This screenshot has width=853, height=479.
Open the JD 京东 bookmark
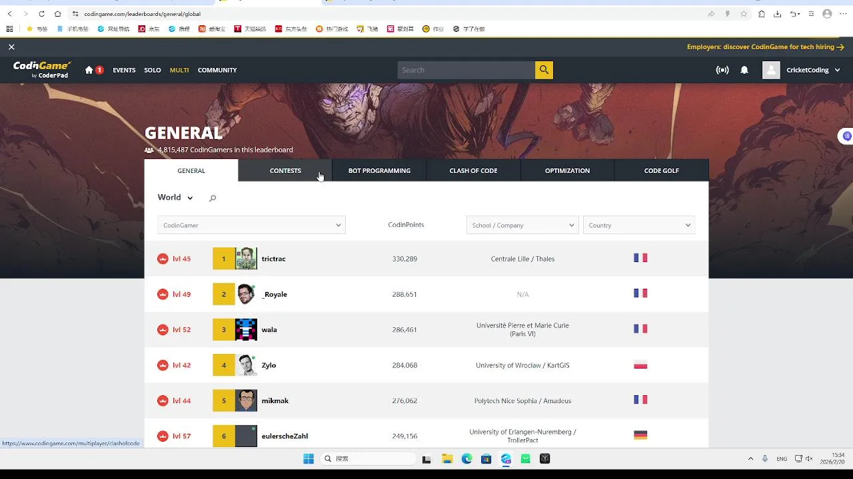[x=149, y=29]
